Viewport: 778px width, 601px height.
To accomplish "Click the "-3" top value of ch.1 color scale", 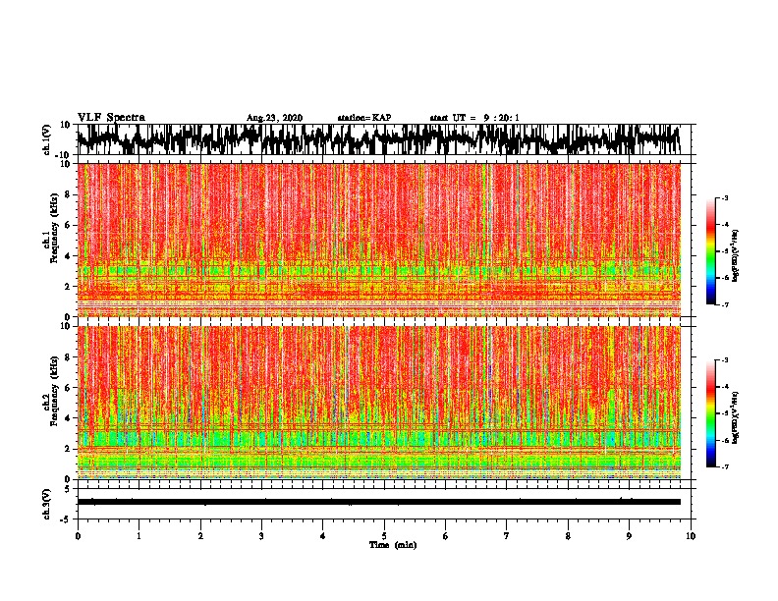I will coord(724,197).
